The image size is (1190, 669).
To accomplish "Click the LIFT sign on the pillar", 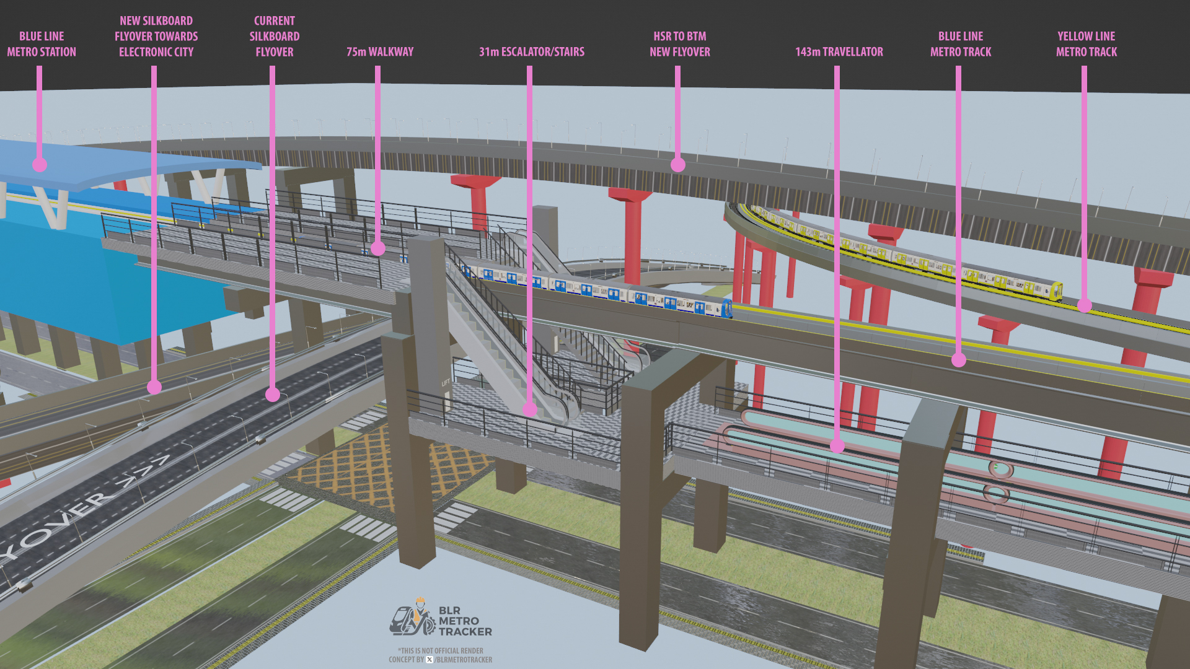I will coord(446,383).
